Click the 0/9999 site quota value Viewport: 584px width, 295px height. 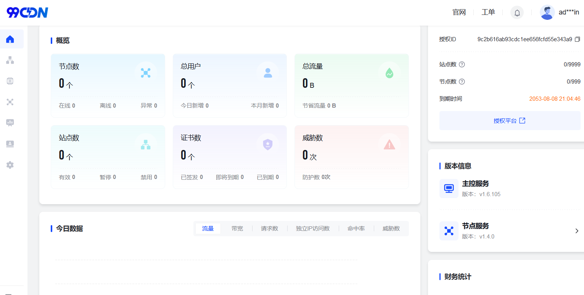pos(572,64)
